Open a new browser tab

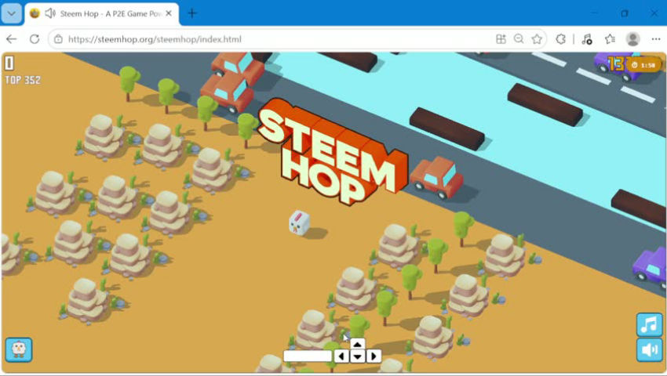coord(192,13)
